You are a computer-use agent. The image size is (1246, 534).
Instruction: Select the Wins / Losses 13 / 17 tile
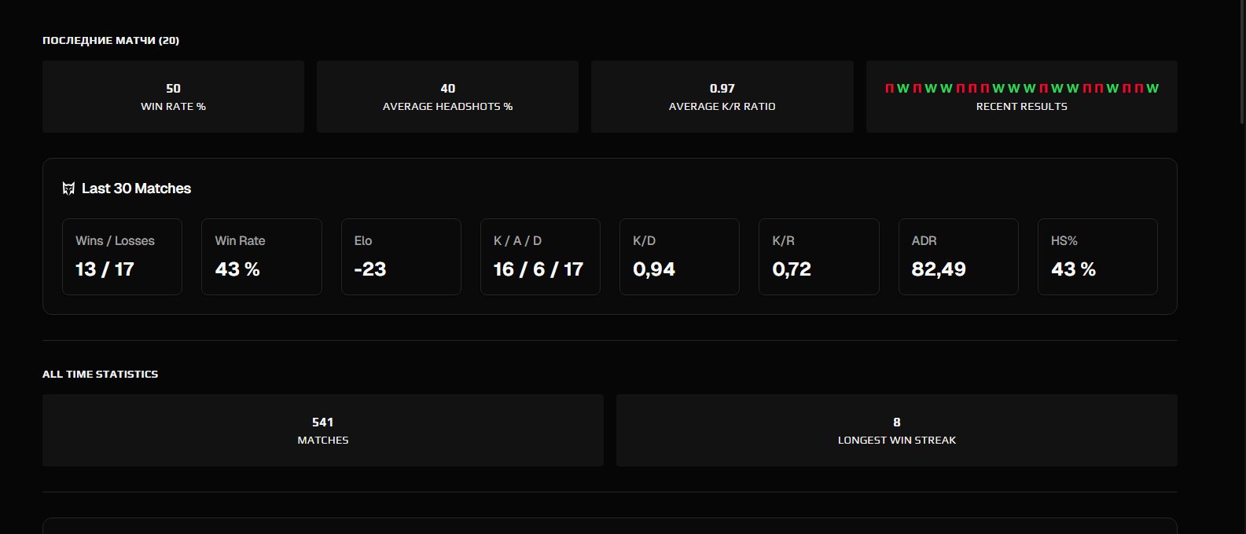[x=122, y=257]
